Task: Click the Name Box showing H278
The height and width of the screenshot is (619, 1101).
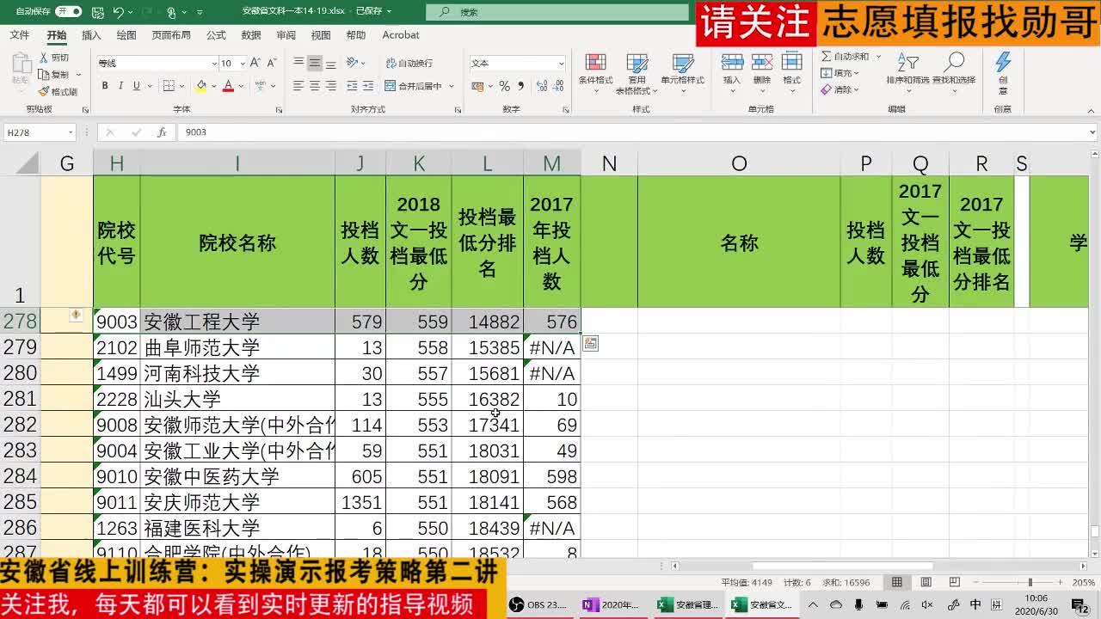Action: point(40,132)
